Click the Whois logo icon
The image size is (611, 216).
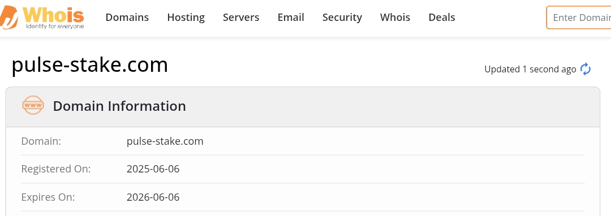[42, 17]
